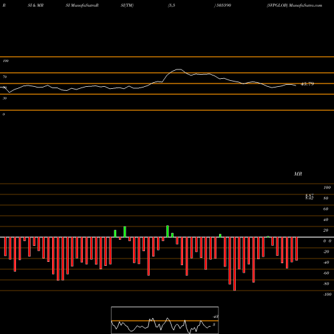This screenshot has height=334, width=334.
Task: Click the RSI axis label '70'
Action: point(5,77)
